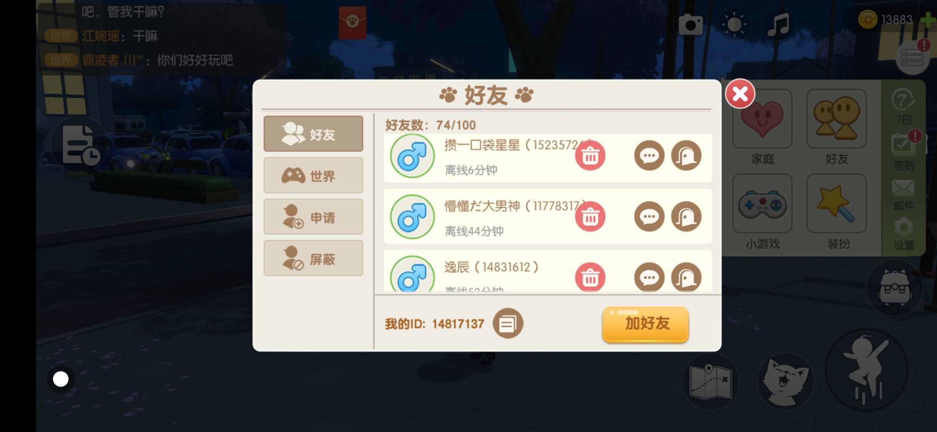
Task: Open 攒一口袋星星 male avatar profile
Action: pos(412,156)
